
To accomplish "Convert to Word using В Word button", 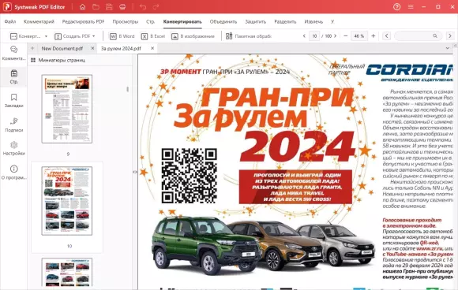I will [x=122, y=36].
